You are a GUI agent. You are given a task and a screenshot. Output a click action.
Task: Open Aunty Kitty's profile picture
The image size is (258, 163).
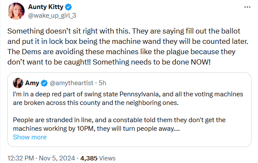tap(16, 11)
